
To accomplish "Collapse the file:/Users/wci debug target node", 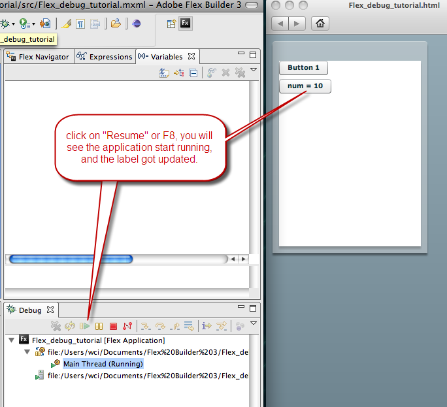I will click(x=27, y=352).
